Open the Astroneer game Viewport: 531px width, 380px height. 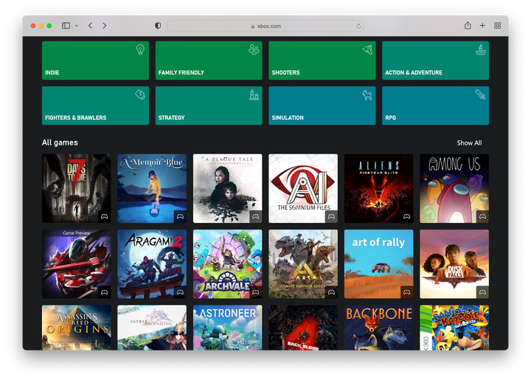coord(227,328)
